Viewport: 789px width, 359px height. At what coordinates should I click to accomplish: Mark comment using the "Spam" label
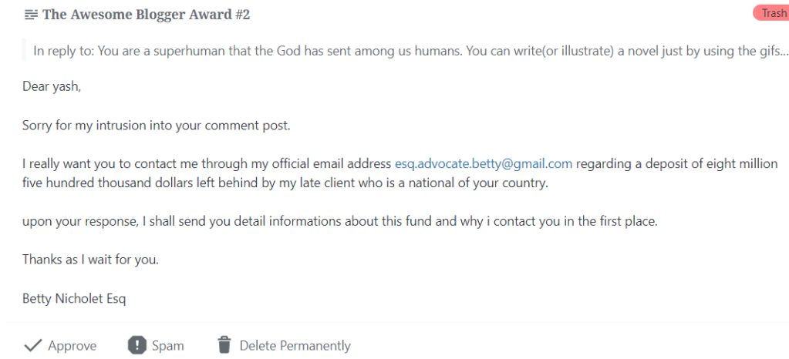click(167, 346)
